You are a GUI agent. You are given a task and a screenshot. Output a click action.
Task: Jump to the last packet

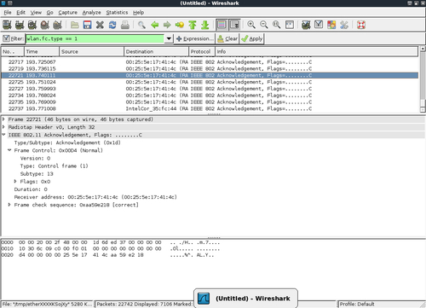[204, 25]
